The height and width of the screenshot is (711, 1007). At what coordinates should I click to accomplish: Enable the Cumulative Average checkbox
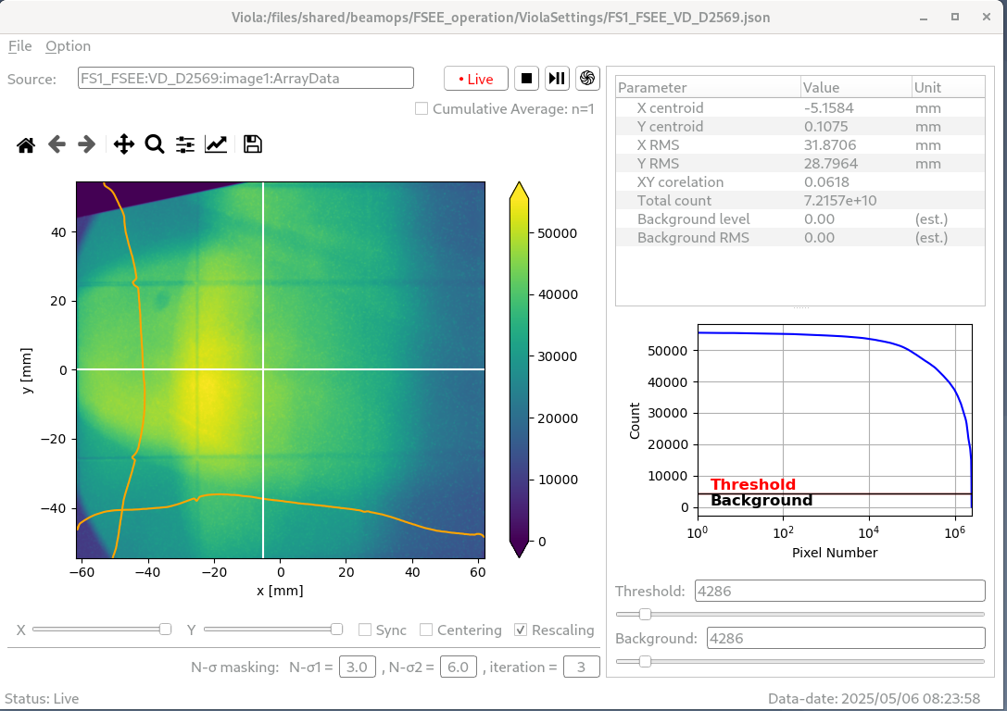(x=422, y=108)
